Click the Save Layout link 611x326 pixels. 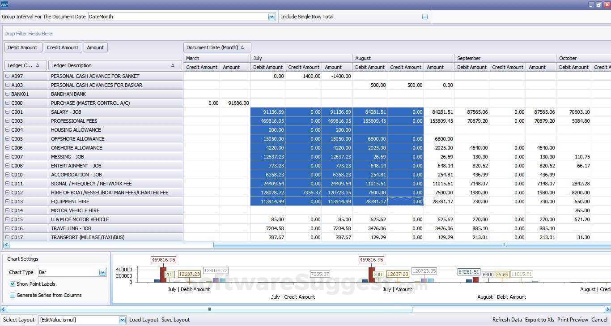point(175,320)
